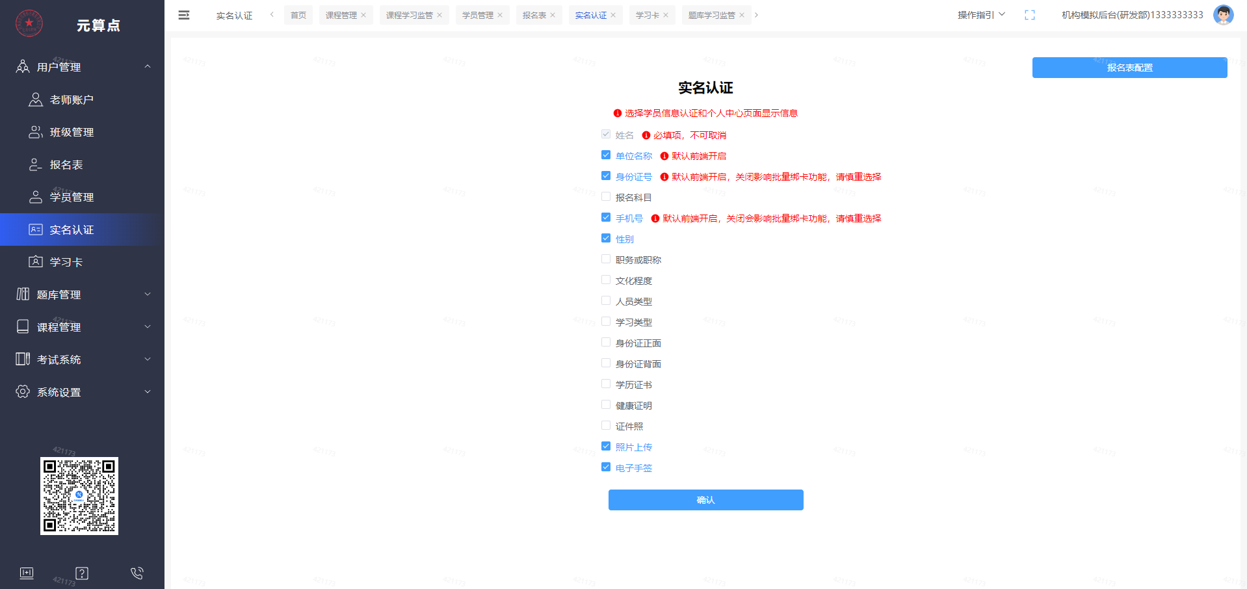Close the 报名表 tab
Image resolution: width=1247 pixels, height=589 pixels.
click(553, 15)
